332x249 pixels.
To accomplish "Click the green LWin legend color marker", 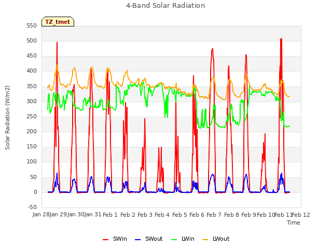I will click(174, 240).
